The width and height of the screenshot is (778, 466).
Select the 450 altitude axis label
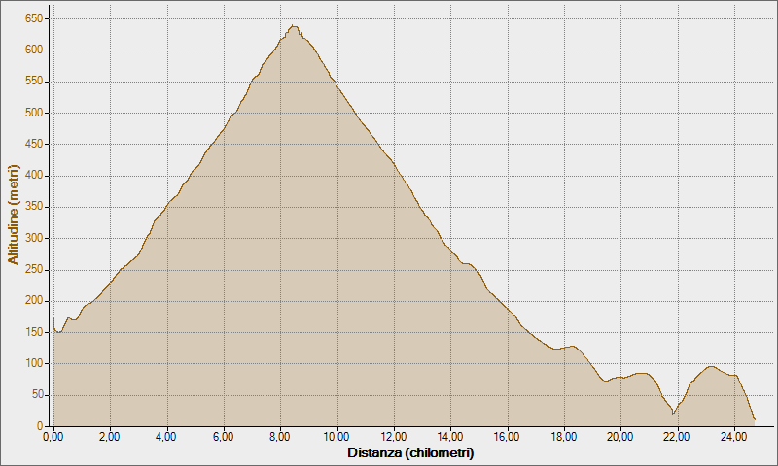click(x=34, y=144)
